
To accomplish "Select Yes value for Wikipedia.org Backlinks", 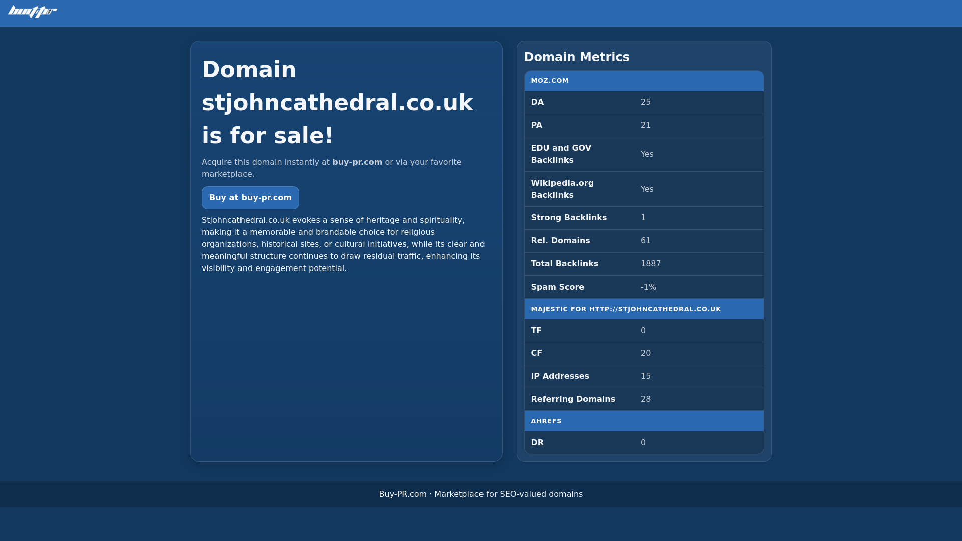I will (x=647, y=189).
